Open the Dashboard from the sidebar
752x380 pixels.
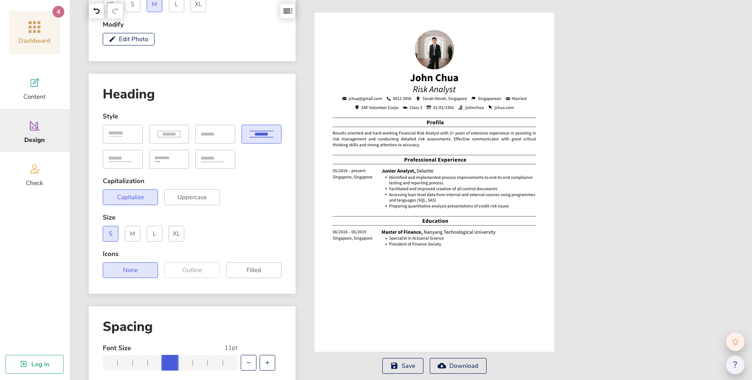click(x=35, y=33)
